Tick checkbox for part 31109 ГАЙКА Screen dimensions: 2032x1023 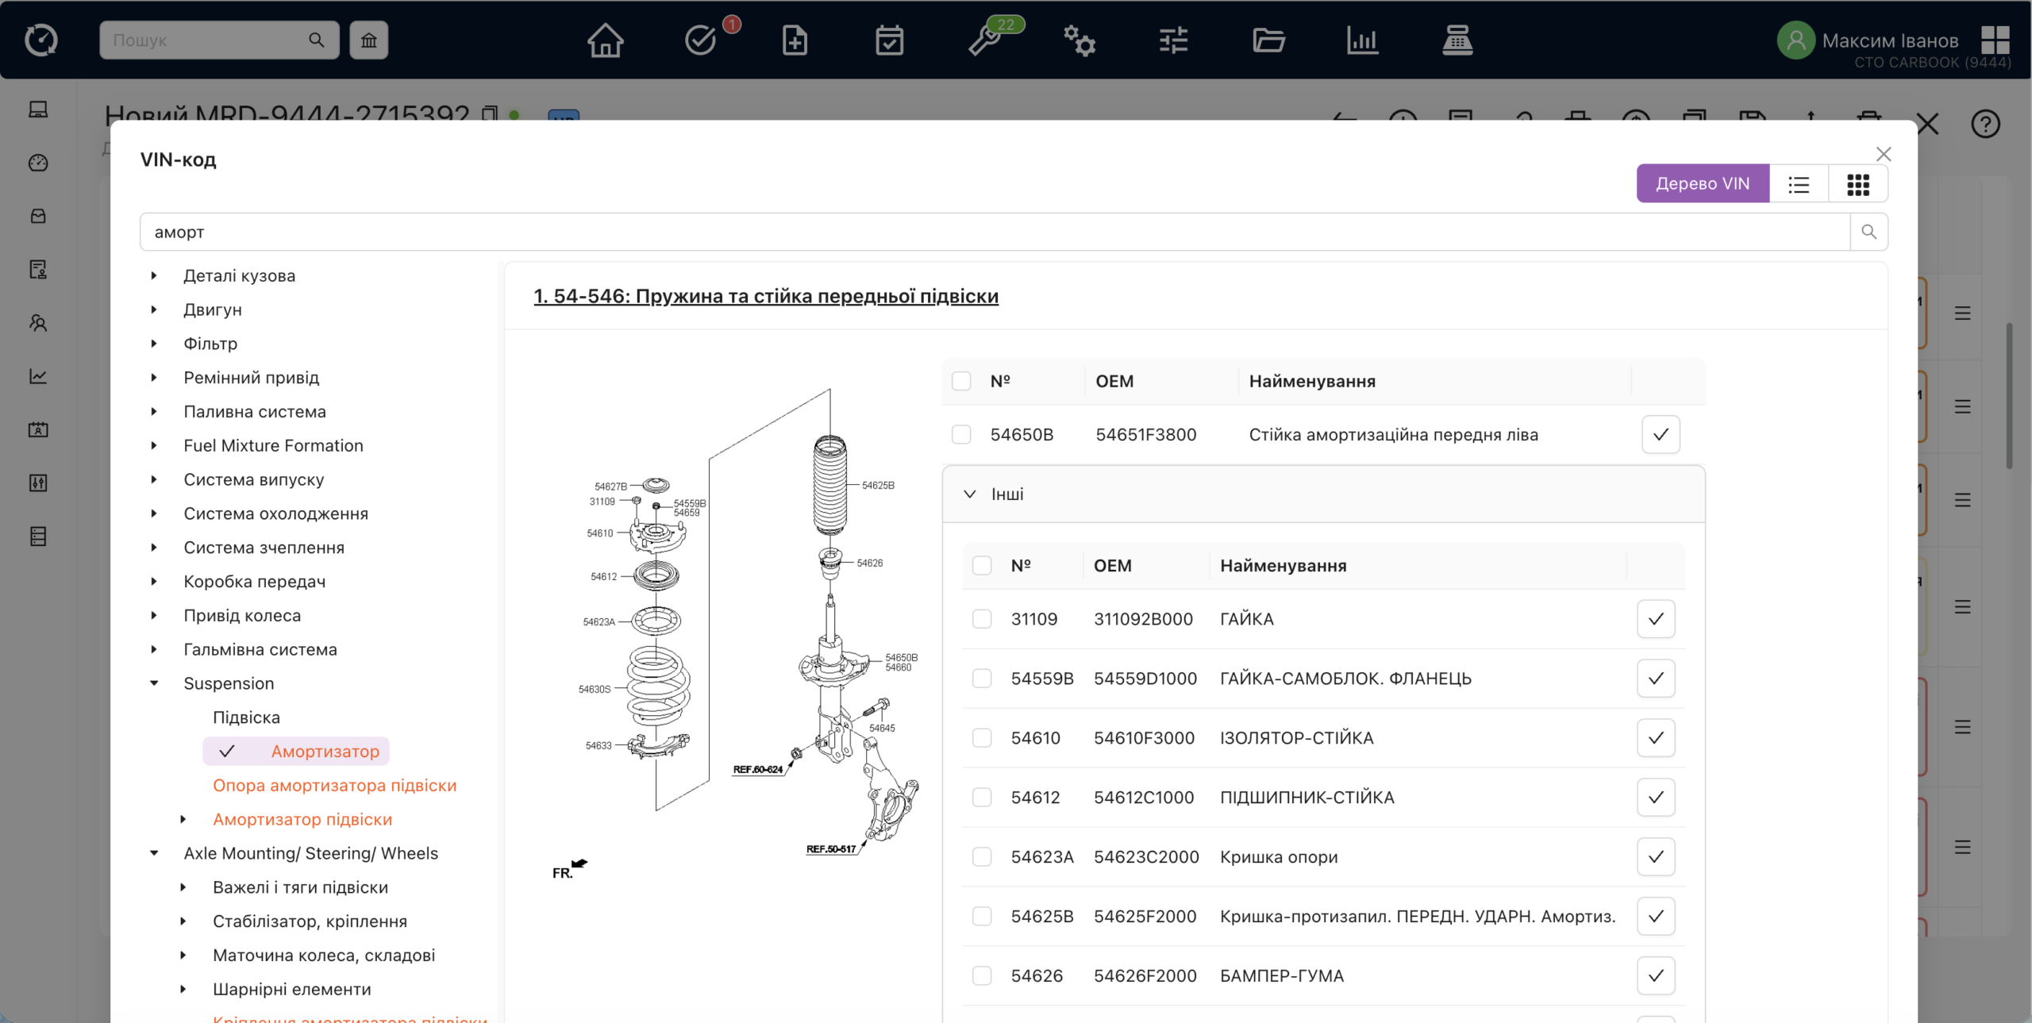(x=982, y=619)
